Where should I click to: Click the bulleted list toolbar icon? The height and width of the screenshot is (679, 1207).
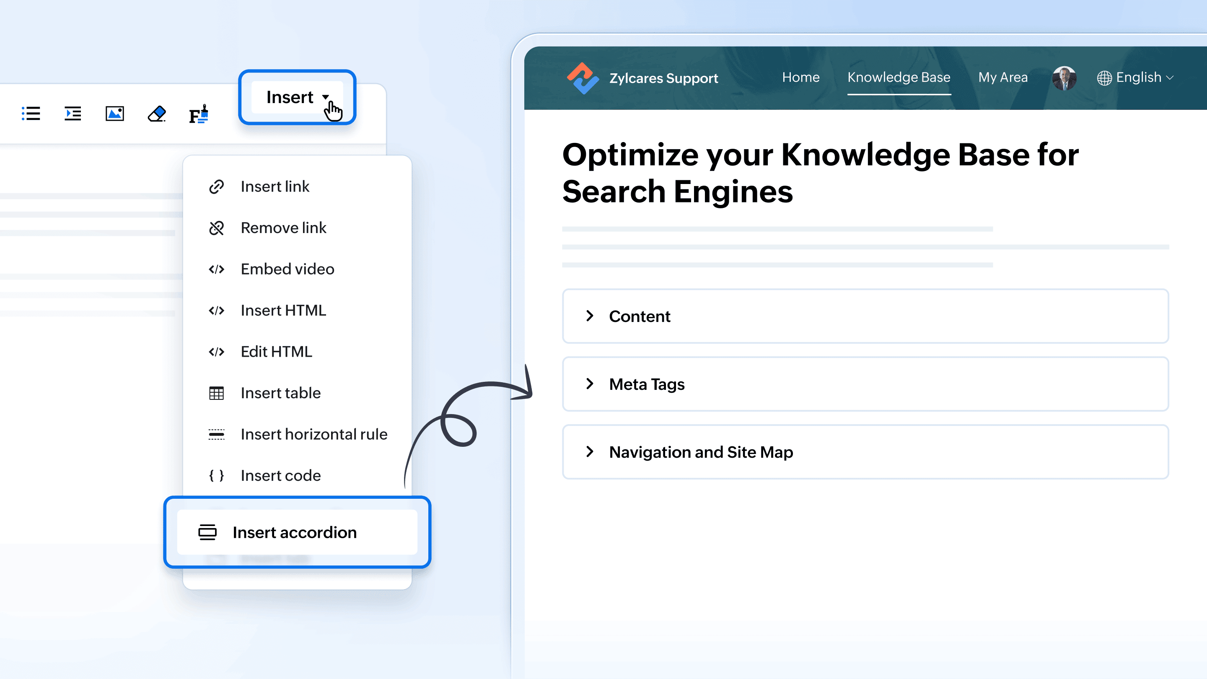click(31, 114)
